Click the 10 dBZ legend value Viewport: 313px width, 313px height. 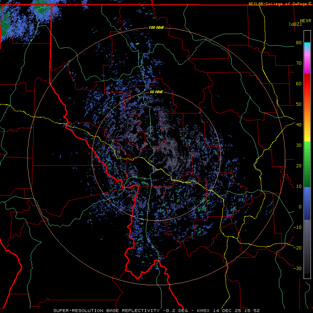point(299,186)
